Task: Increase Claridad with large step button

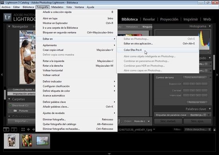Action: [205, 91]
